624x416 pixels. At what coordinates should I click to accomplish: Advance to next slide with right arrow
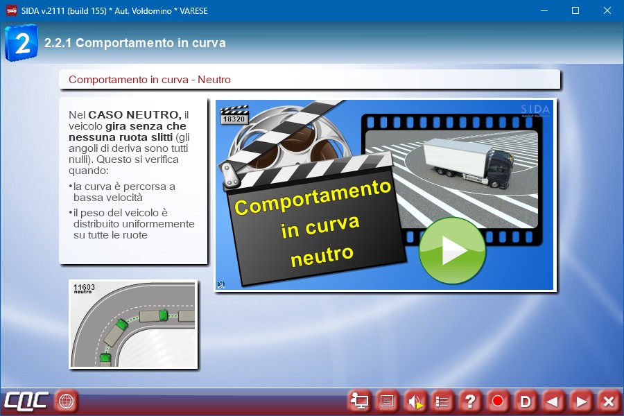pyautogui.click(x=581, y=401)
